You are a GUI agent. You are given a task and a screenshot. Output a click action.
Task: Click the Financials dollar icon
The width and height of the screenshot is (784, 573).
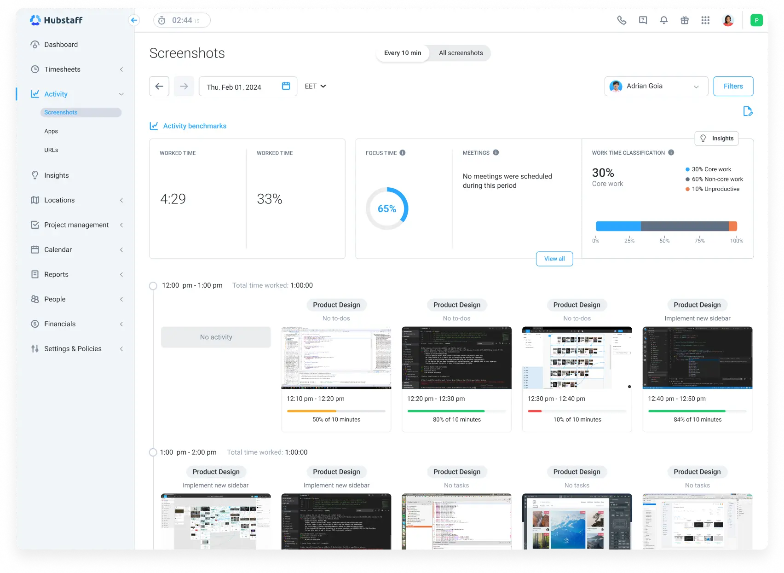[x=35, y=324]
